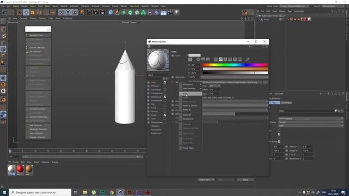349x196 pixels.
Task: Select the Move tool in top toolbar
Action: tap(26, 13)
